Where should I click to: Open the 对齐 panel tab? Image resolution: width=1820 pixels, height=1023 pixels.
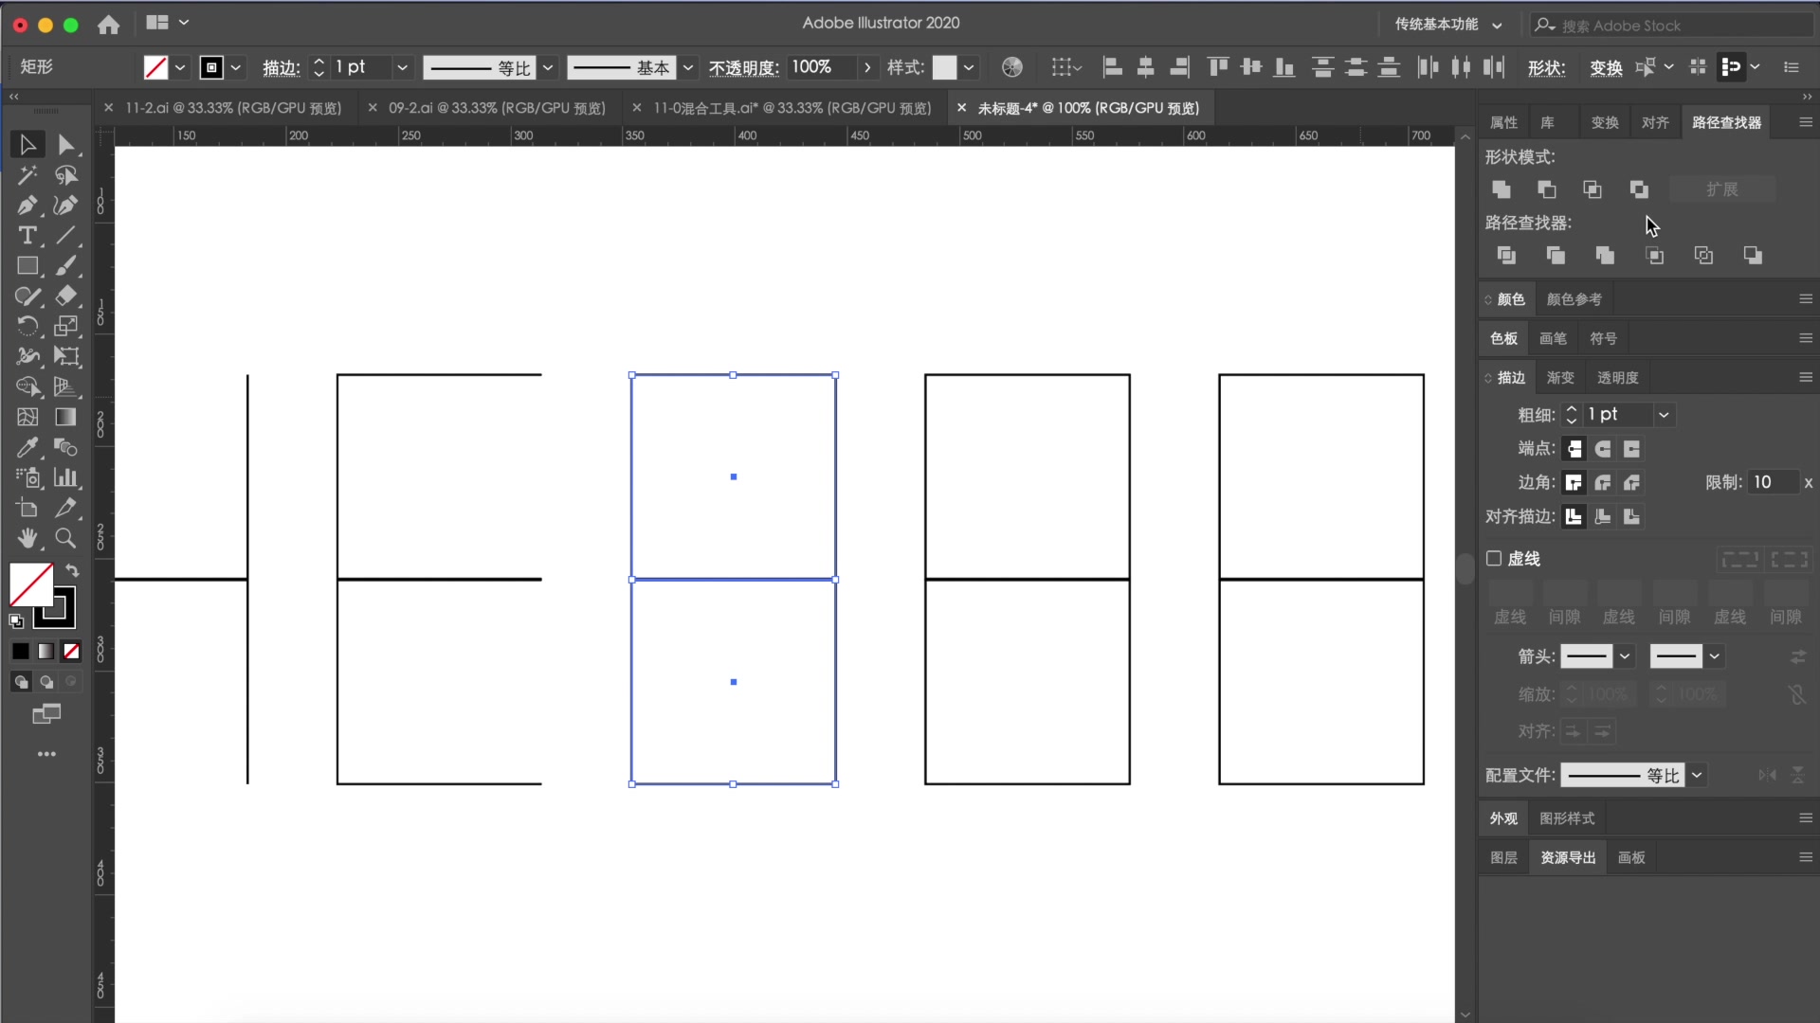1655,122
